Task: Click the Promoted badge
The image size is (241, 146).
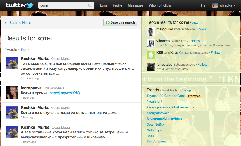Action: coord(194,96)
